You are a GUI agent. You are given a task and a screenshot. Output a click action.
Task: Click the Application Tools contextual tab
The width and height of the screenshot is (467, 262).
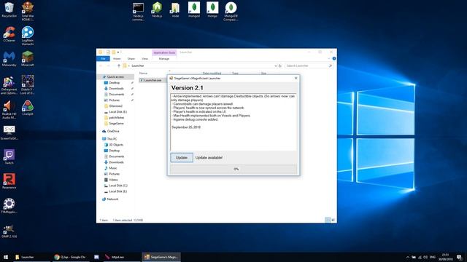164,52
